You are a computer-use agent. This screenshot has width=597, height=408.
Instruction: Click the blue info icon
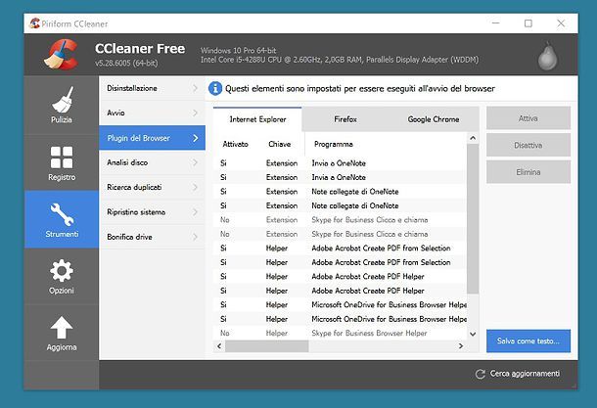click(x=214, y=88)
